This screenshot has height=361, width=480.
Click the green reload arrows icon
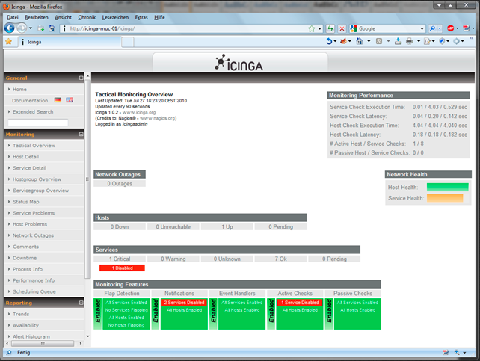[x=330, y=28]
